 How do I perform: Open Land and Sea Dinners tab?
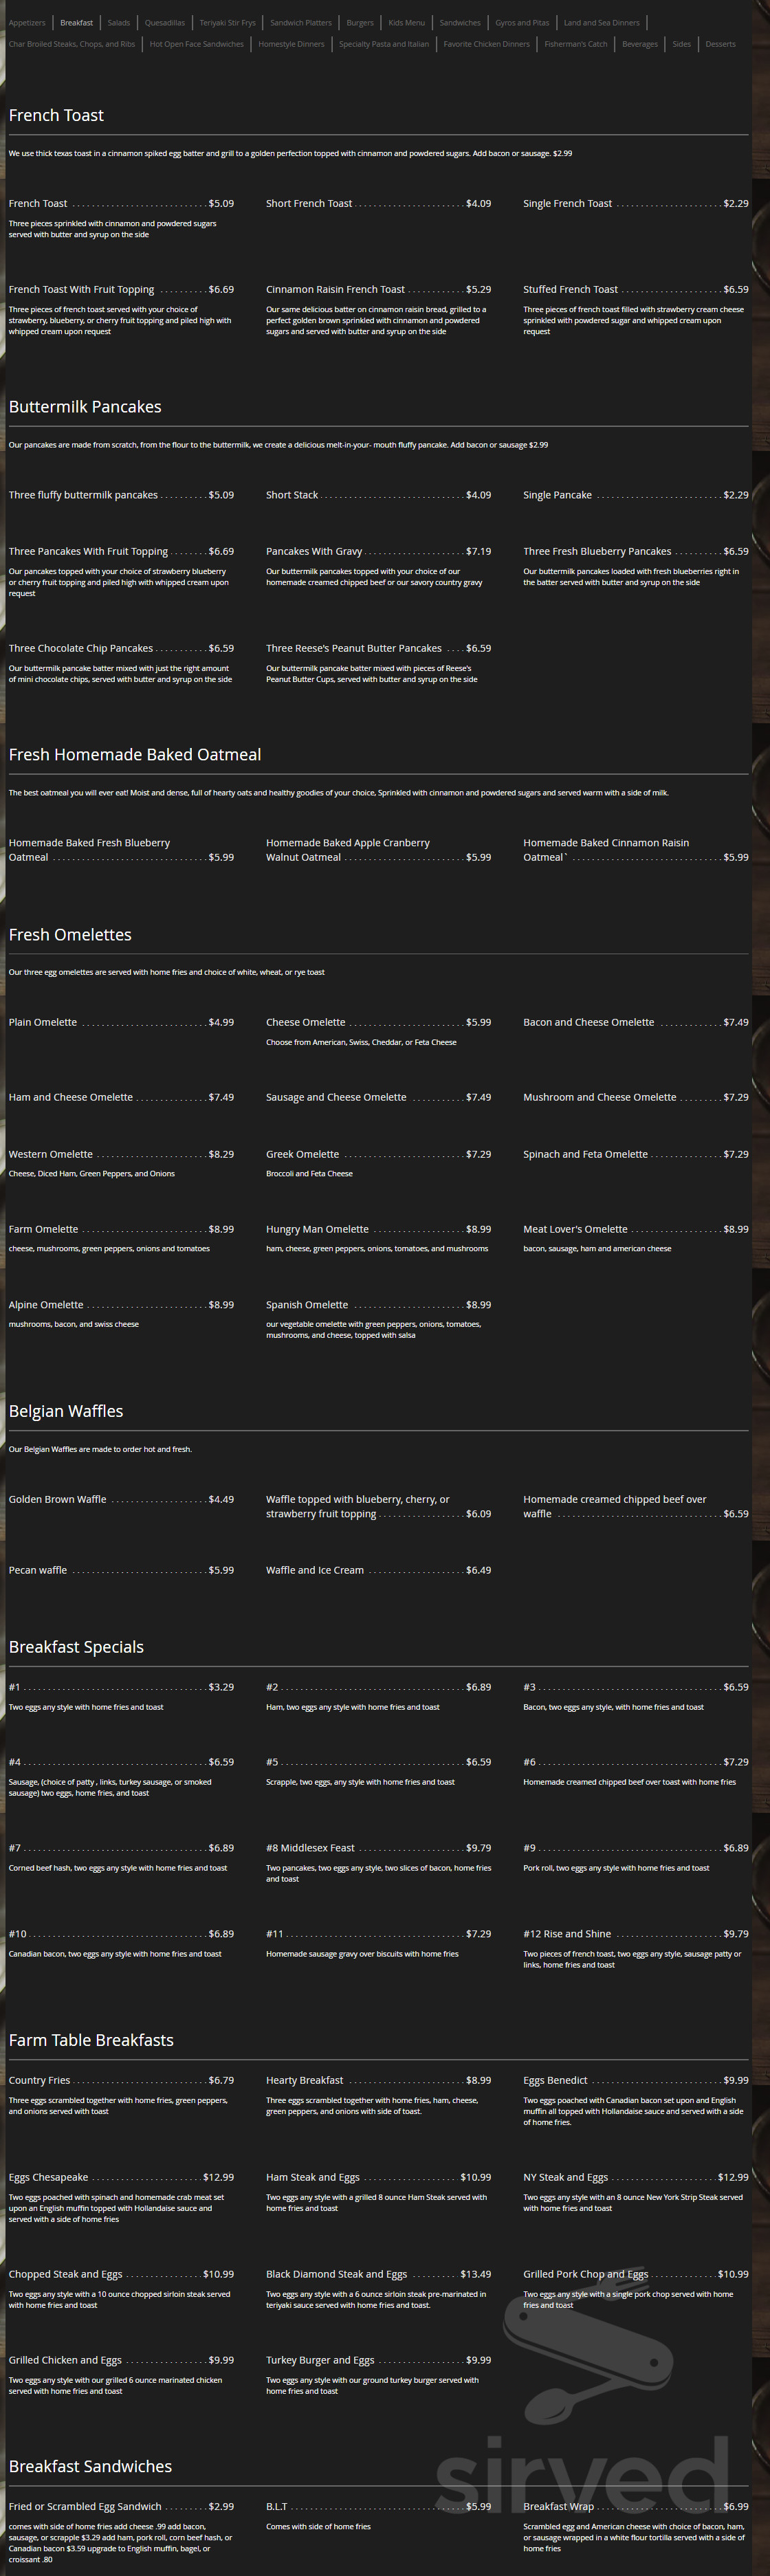(601, 22)
